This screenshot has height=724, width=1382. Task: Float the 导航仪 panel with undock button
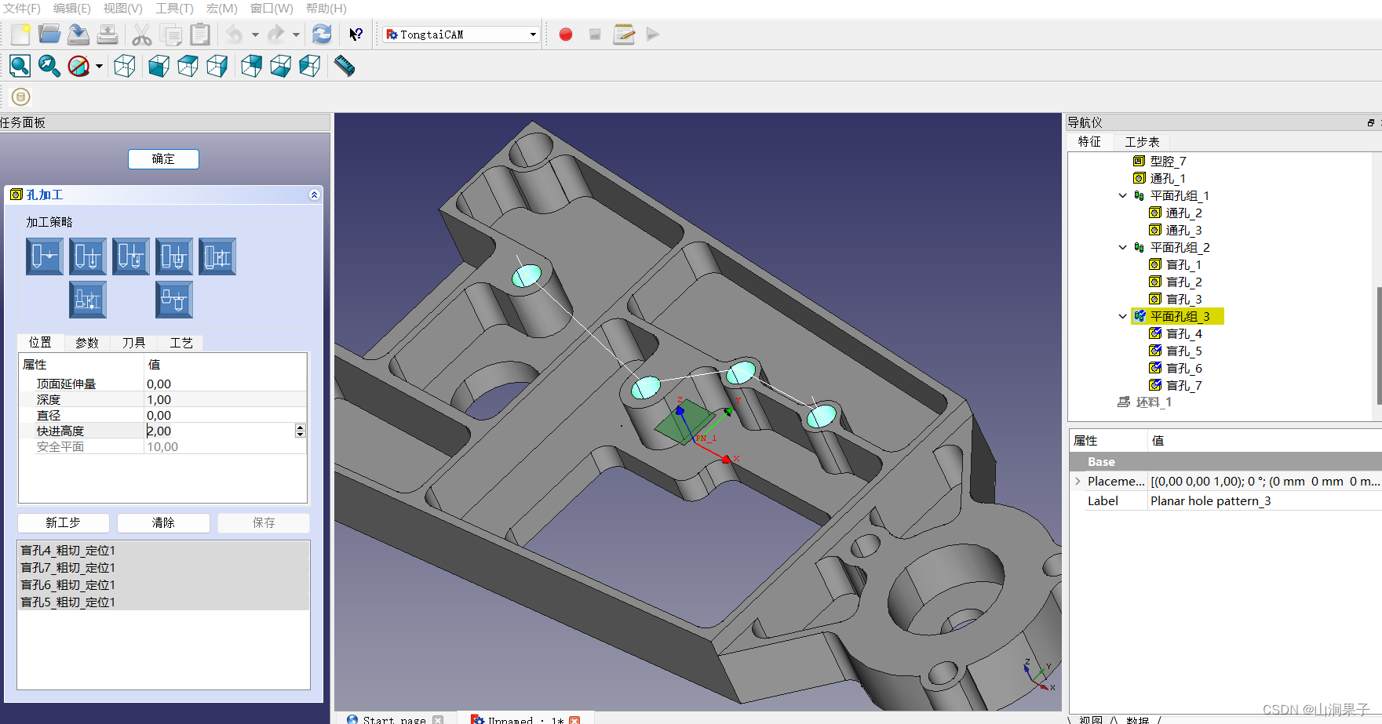1370,123
